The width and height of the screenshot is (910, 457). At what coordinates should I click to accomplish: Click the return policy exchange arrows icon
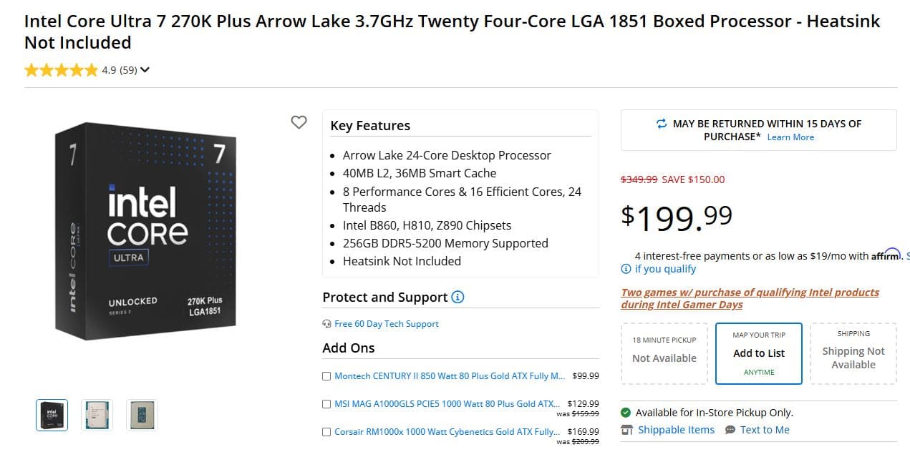point(662,124)
